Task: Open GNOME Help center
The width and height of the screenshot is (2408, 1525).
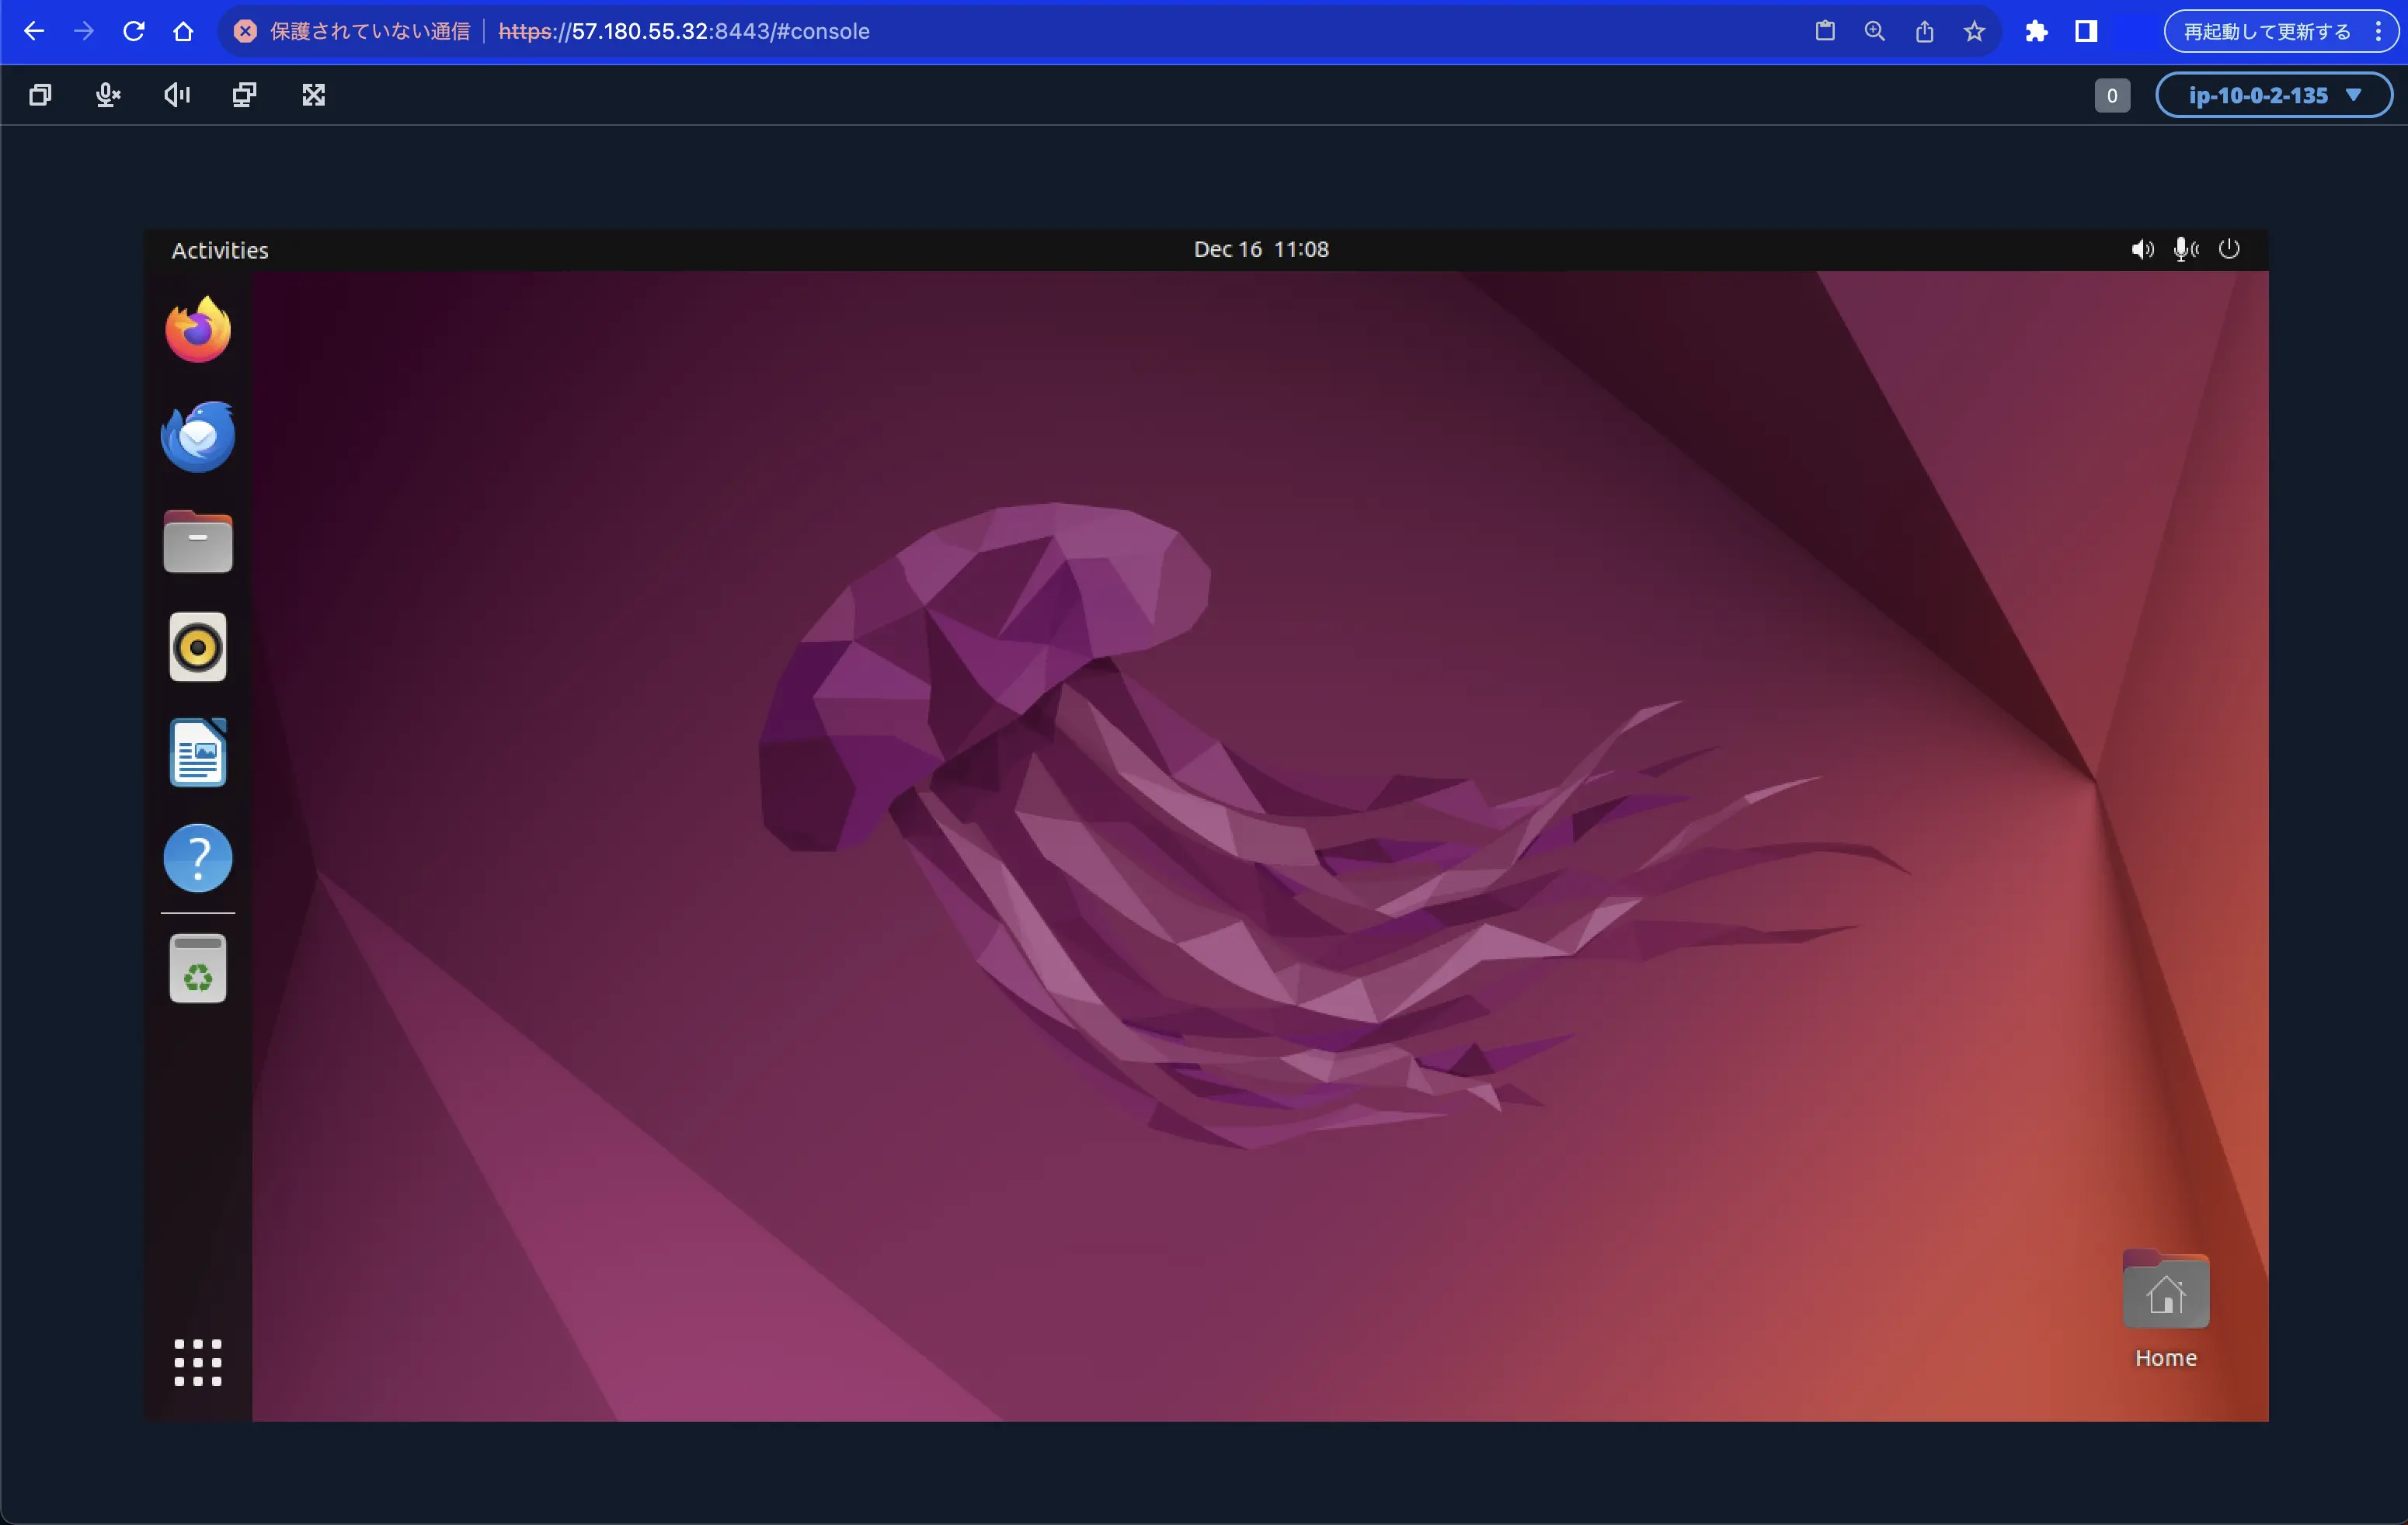Action: (x=197, y=858)
